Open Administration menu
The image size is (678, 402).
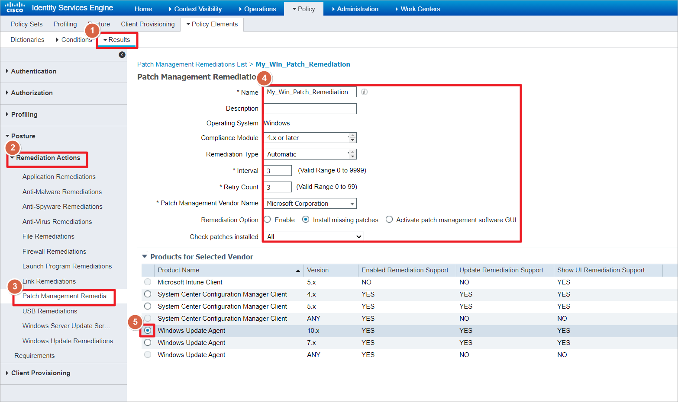(x=355, y=9)
